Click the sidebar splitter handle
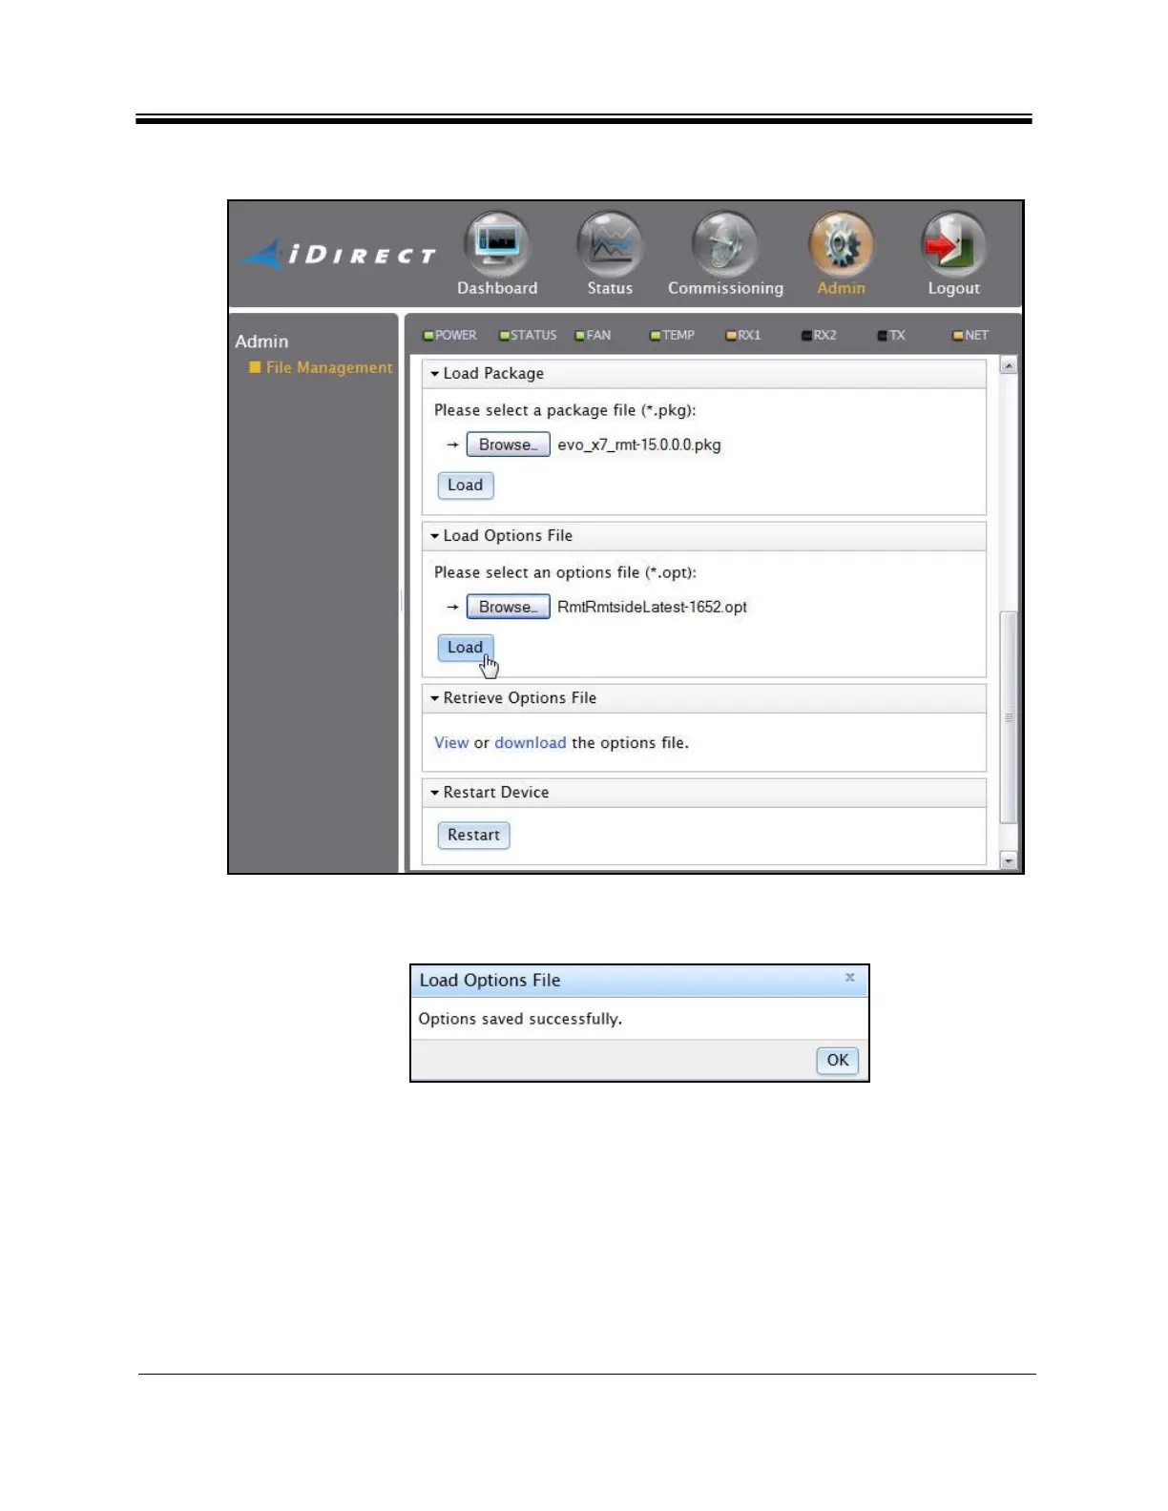The image size is (1168, 1511). pyautogui.click(x=402, y=600)
